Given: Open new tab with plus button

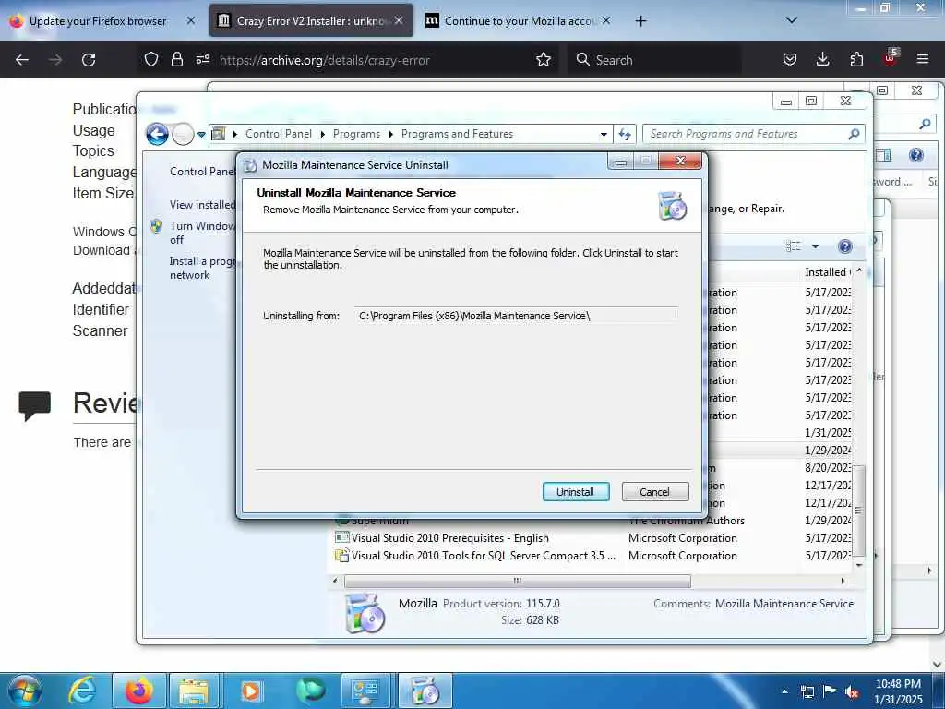Looking at the screenshot, I should (x=640, y=21).
